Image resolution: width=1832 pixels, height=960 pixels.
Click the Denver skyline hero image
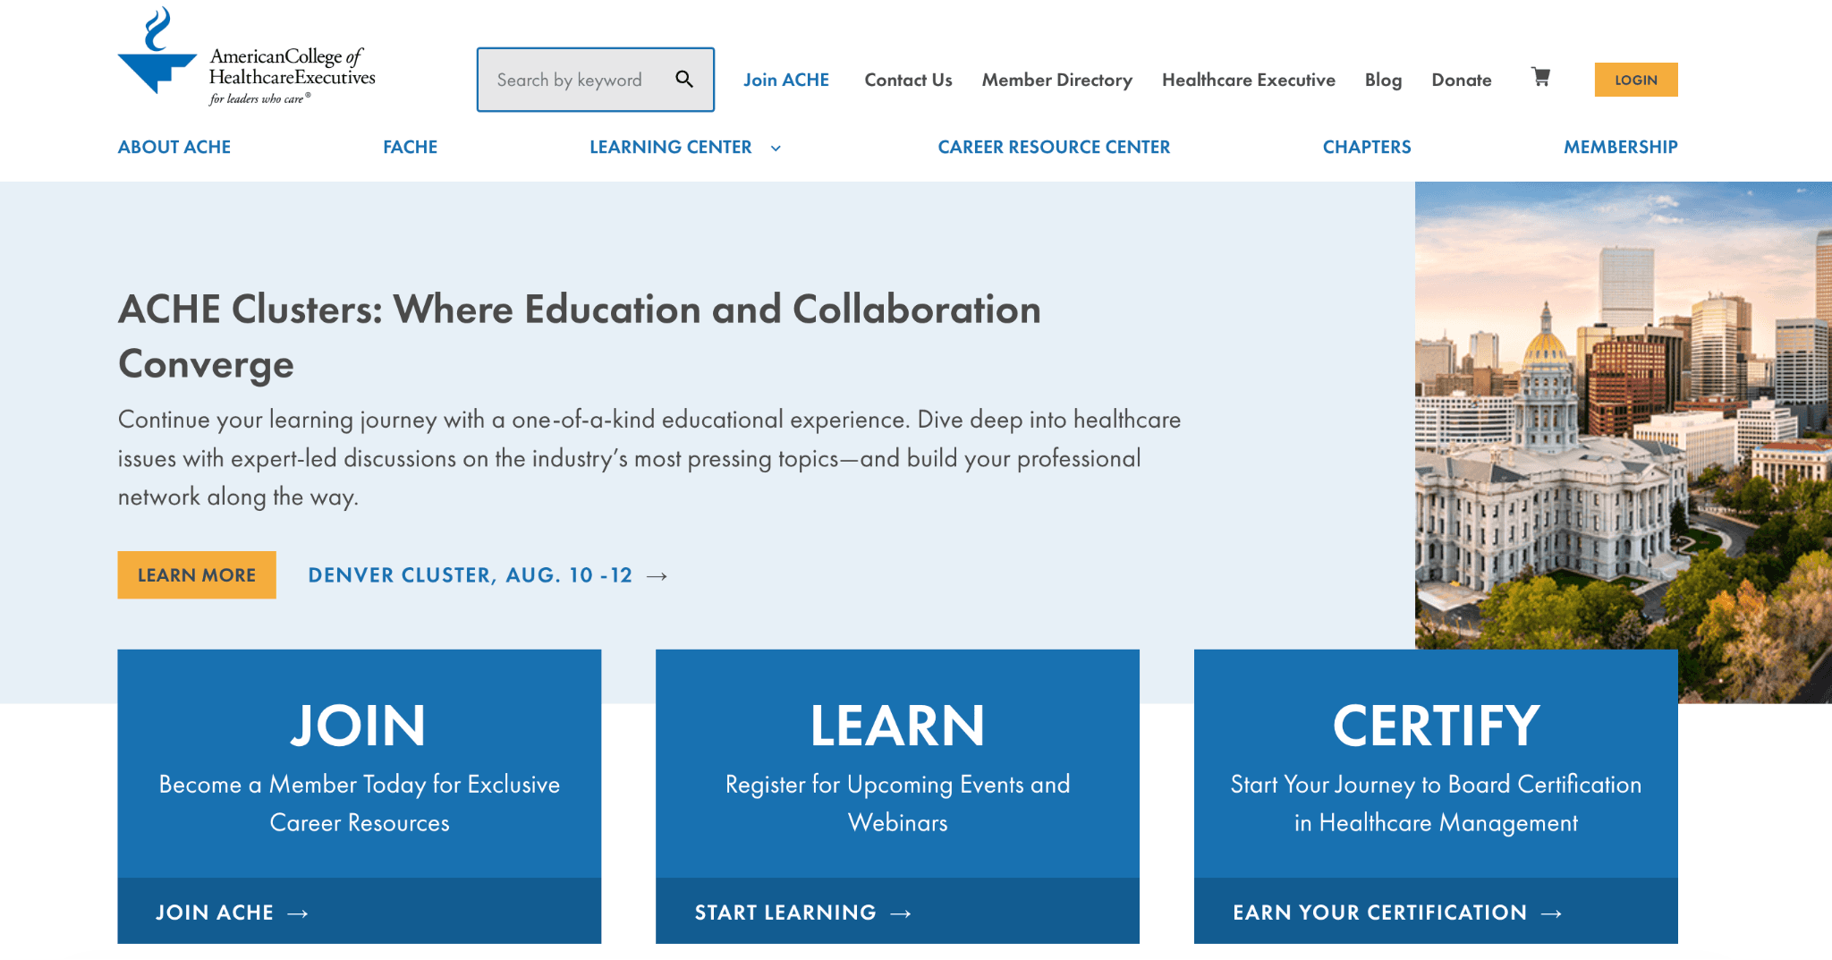1624,415
